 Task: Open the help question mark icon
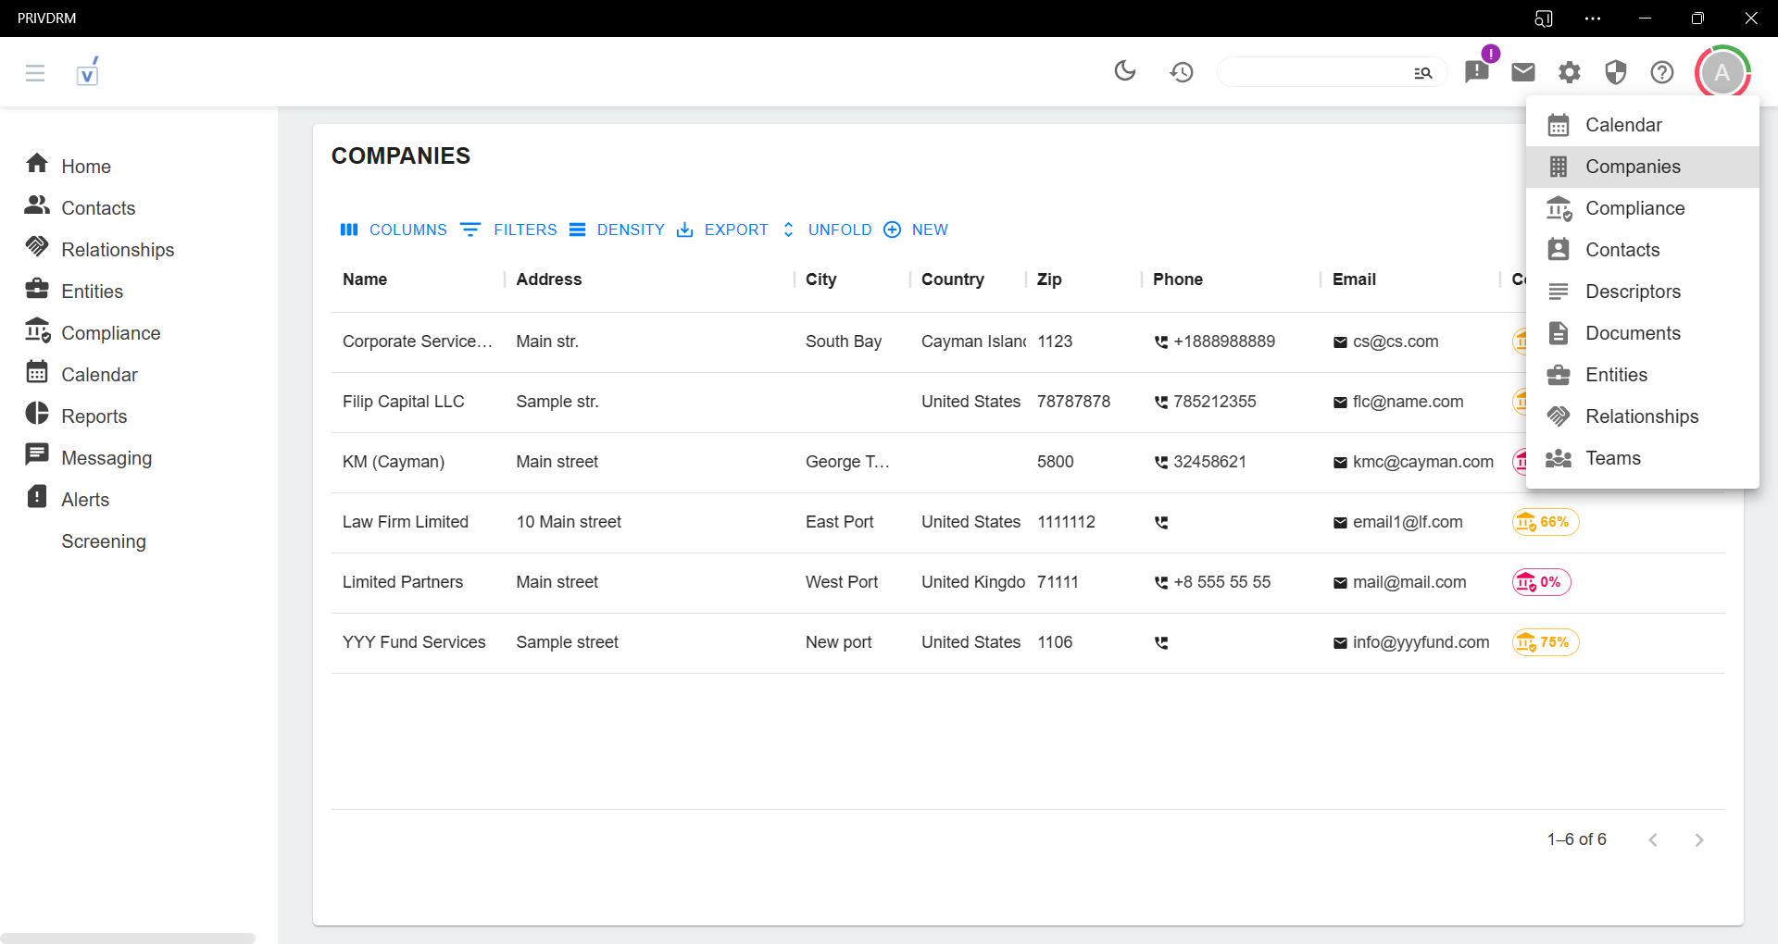(1662, 71)
